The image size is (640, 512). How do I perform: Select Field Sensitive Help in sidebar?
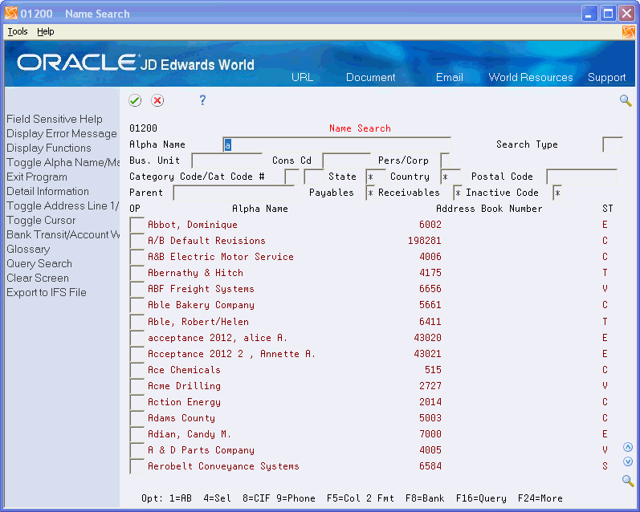point(55,119)
